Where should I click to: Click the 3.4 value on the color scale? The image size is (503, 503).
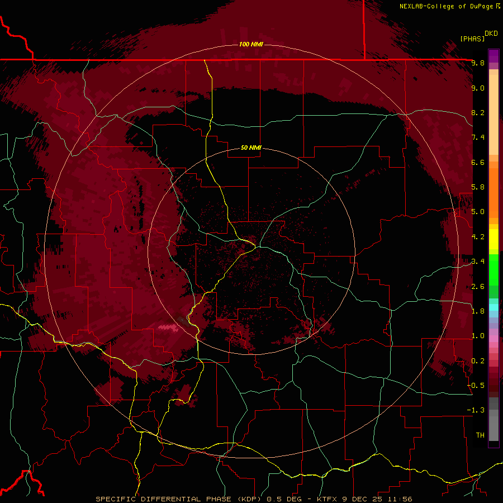(x=478, y=262)
